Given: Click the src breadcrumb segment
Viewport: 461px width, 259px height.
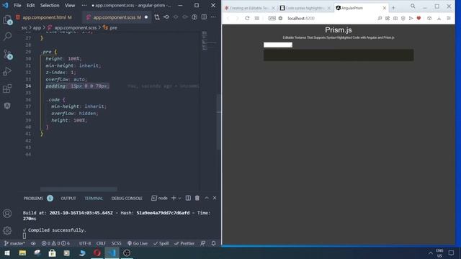Looking at the screenshot, I should pyautogui.click(x=24, y=28).
